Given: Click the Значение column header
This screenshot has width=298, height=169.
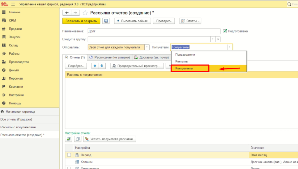Looking at the screenshot, I should pyautogui.click(x=273, y=148).
